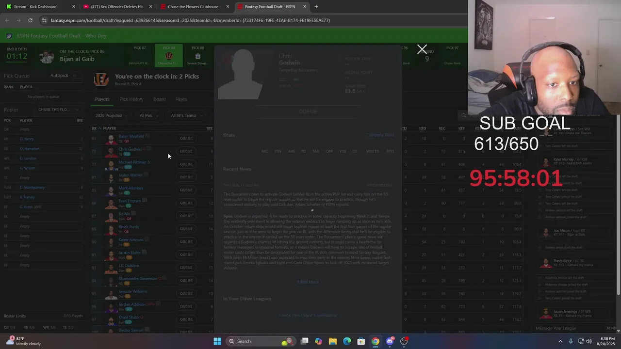The height and width of the screenshot is (349, 621).
Task: Open the Board tab
Action: [159, 99]
